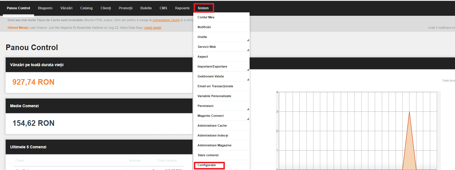This screenshot has width=455, height=170.
Task: Open the Rapoarte menu
Action: pos(182,8)
